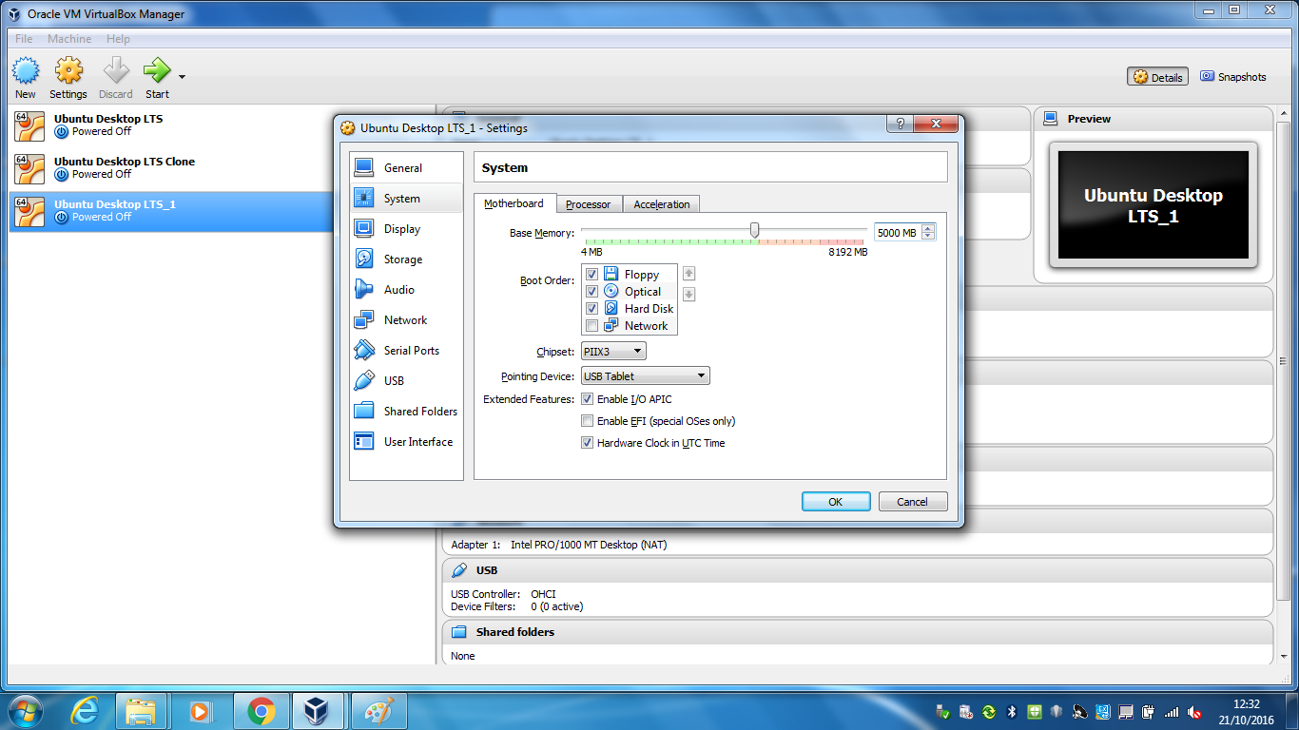This screenshot has height=730, width=1299.
Task: Open the Storage settings category
Action: coord(402,259)
